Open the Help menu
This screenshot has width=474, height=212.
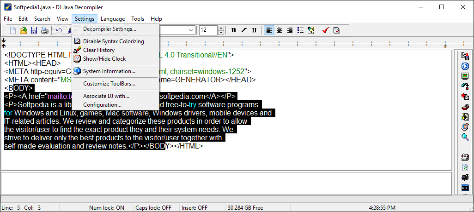click(x=156, y=19)
